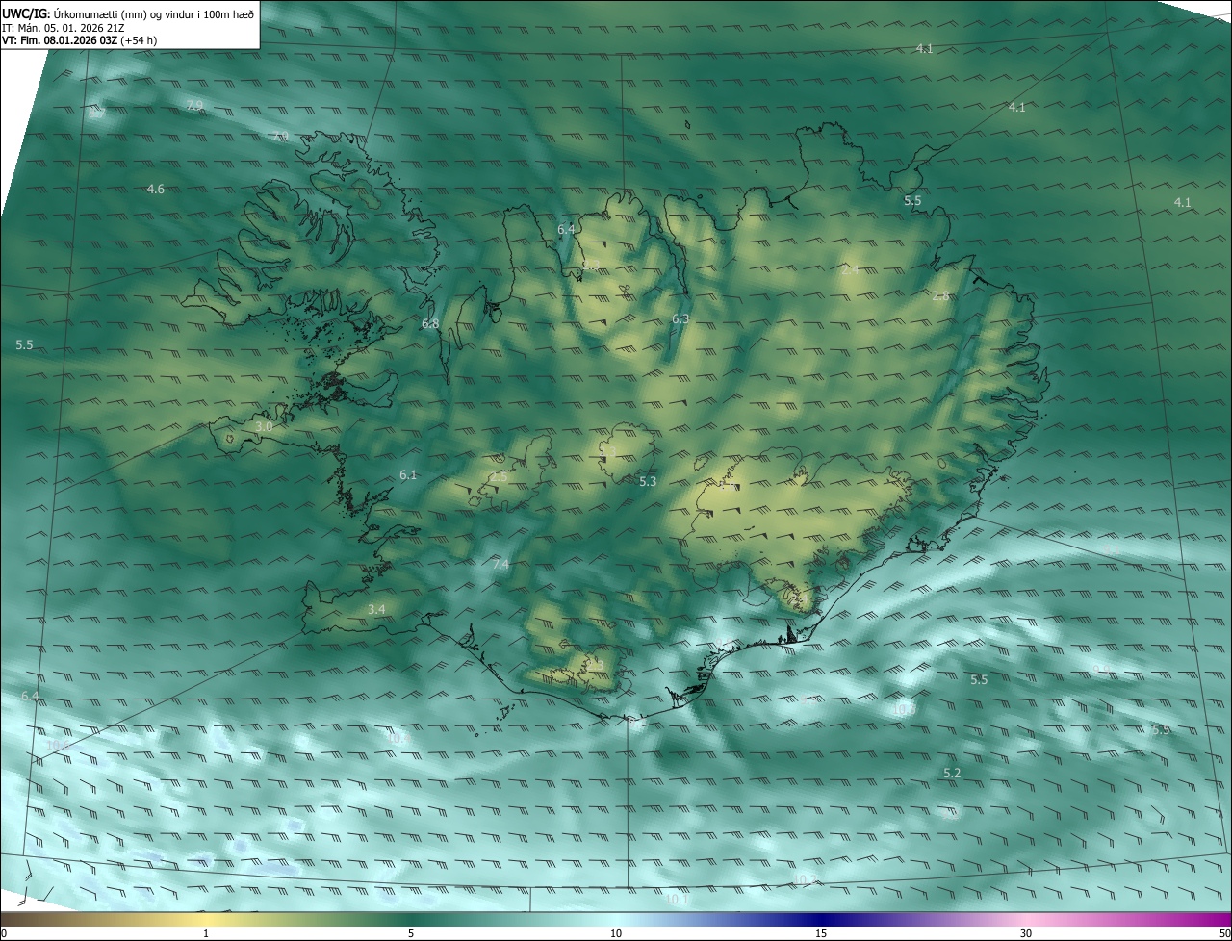Click the '1' tick label on the color scale
The height and width of the screenshot is (941, 1232).
206,934
